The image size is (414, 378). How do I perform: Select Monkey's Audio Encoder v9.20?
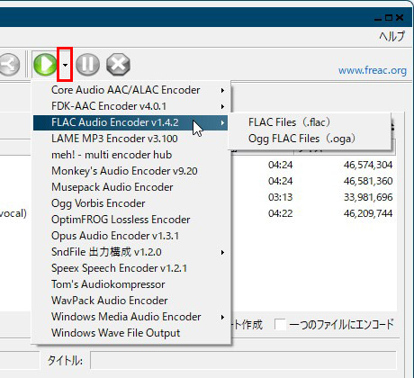tap(130, 171)
